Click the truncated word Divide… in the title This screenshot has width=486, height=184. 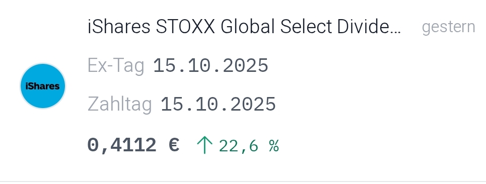pyautogui.click(x=369, y=27)
